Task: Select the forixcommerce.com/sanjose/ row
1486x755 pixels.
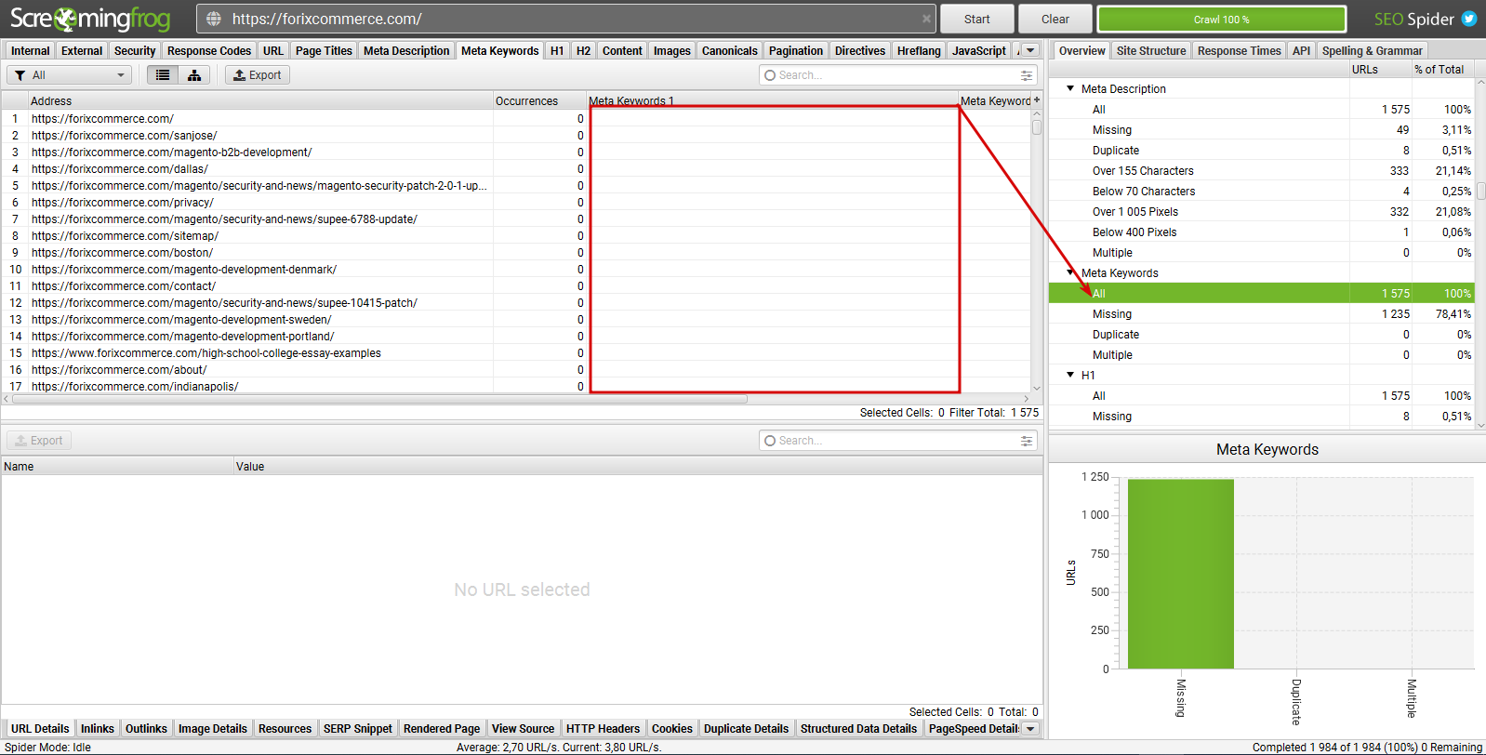Action: coord(516,135)
